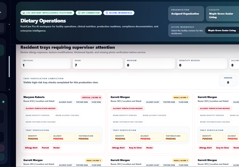The image size is (239, 167).
Task: Click the API Connected status badge
Action: pos(89,13)
